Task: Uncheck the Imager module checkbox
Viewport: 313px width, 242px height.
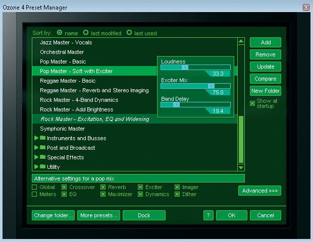Action: point(177,187)
